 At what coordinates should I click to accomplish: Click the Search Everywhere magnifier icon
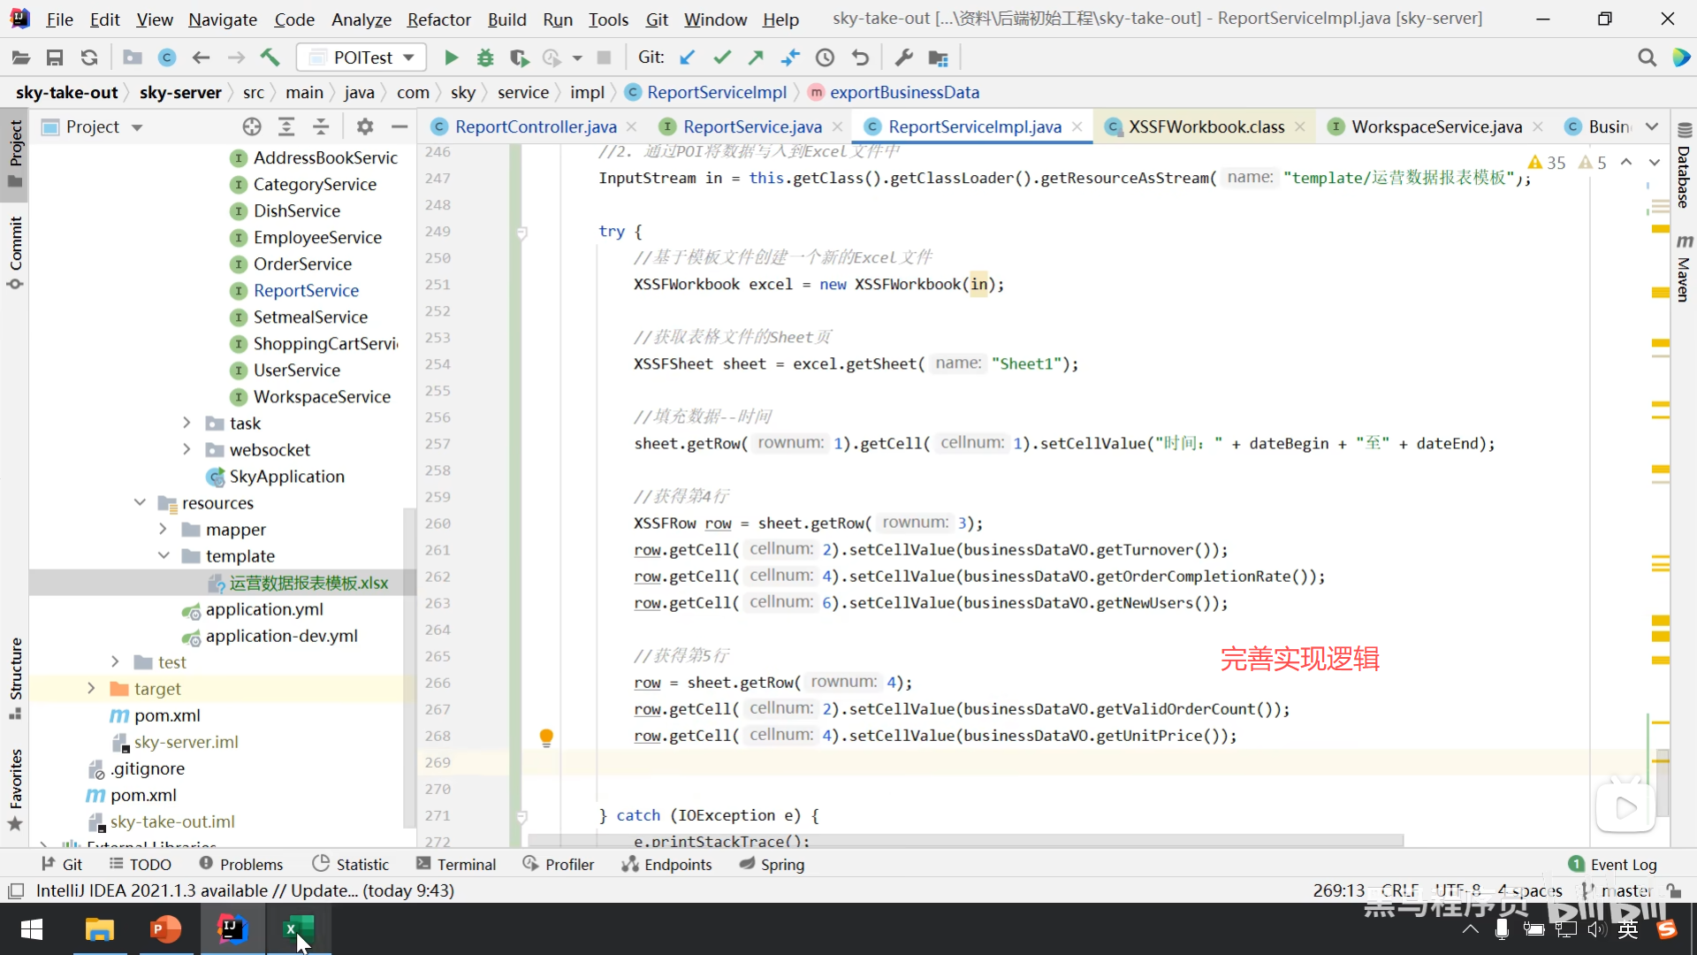point(1647,58)
